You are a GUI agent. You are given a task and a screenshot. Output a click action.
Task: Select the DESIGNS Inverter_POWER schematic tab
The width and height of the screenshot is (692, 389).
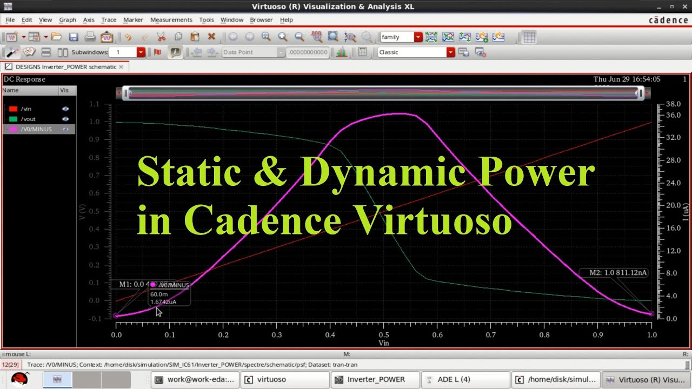tap(65, 67)
